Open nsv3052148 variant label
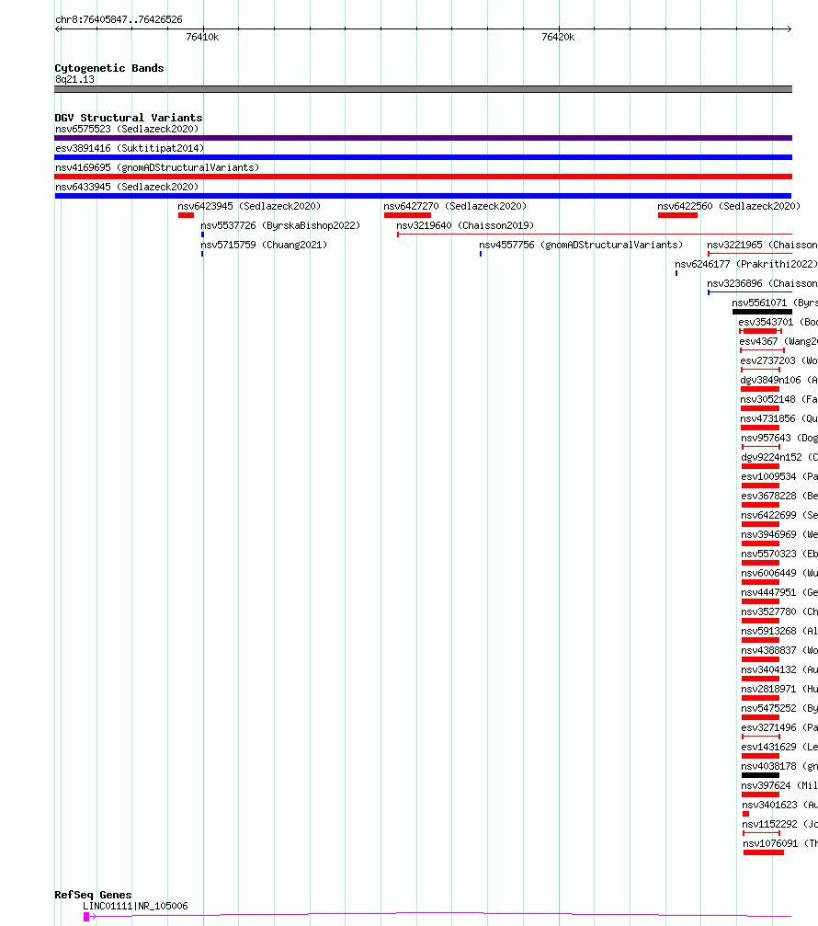Image resolution: width=818 pixels, height=926 pixels. 778,399
